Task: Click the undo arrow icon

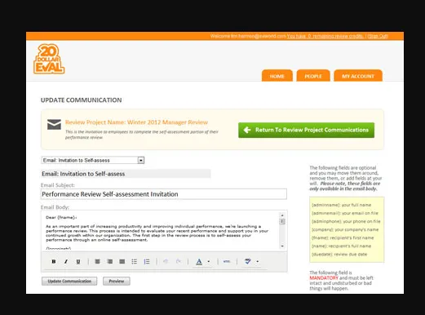Action: (166, 261)
